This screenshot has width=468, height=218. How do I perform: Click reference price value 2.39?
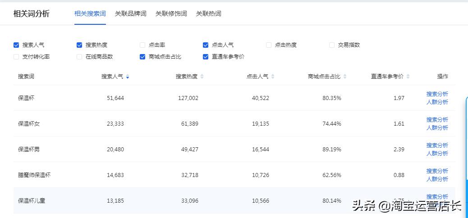pyautogui.click(x=399, y=150)
